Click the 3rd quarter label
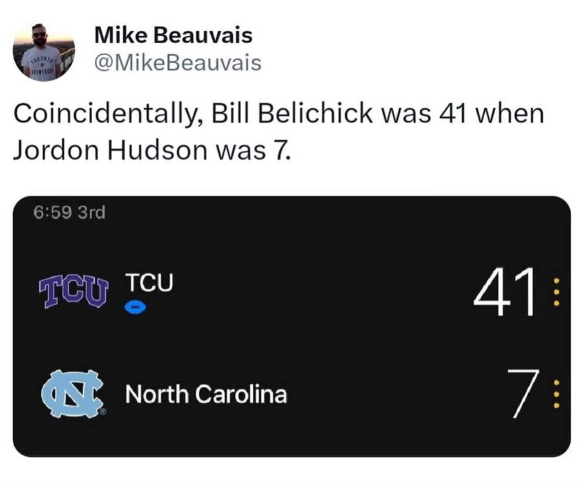579x483 pixels. click(91, 212)
